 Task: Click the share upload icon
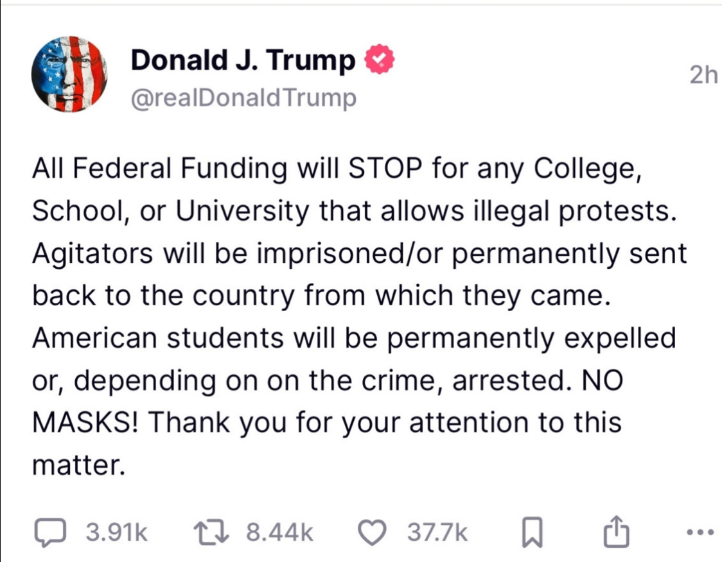(615, 532)
